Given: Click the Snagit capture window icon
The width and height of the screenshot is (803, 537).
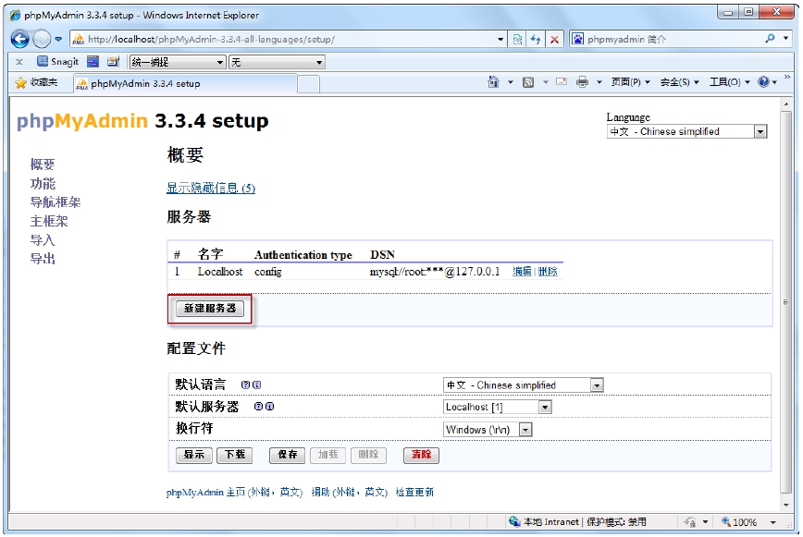Looking at the screenshot, I should (93, 62).
